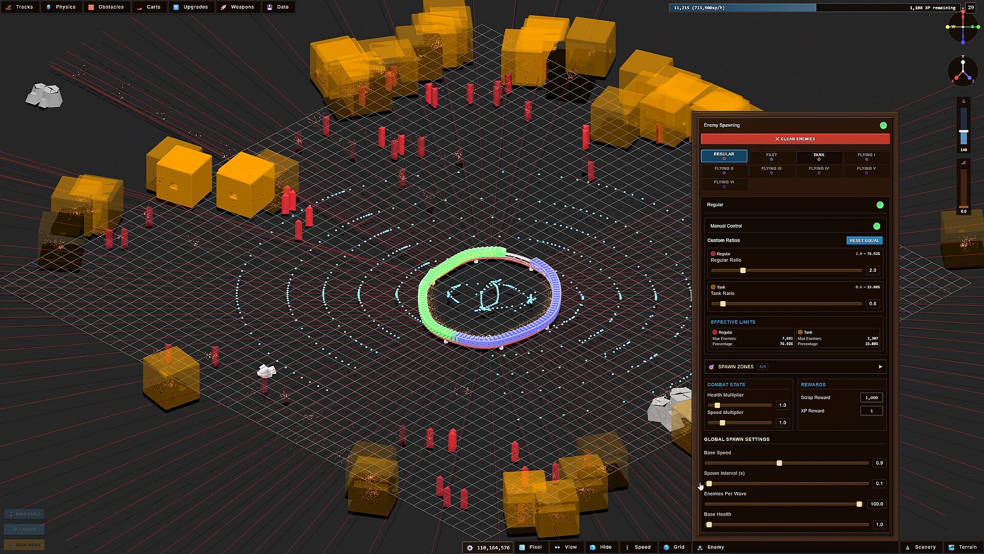Open the Obstacles panel icon
Viewport: 984px width, 554px height.
[x=91, y=7]
